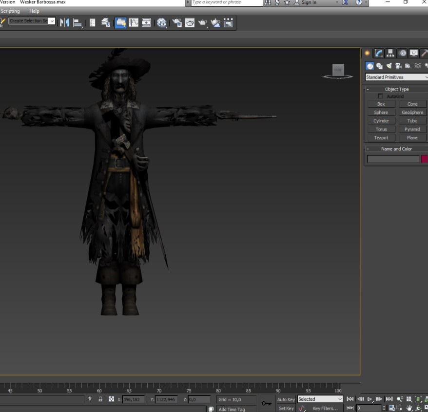The image size is (428, 412).
Task: Open the red object color swatch
Action: [x=425, y=159]
